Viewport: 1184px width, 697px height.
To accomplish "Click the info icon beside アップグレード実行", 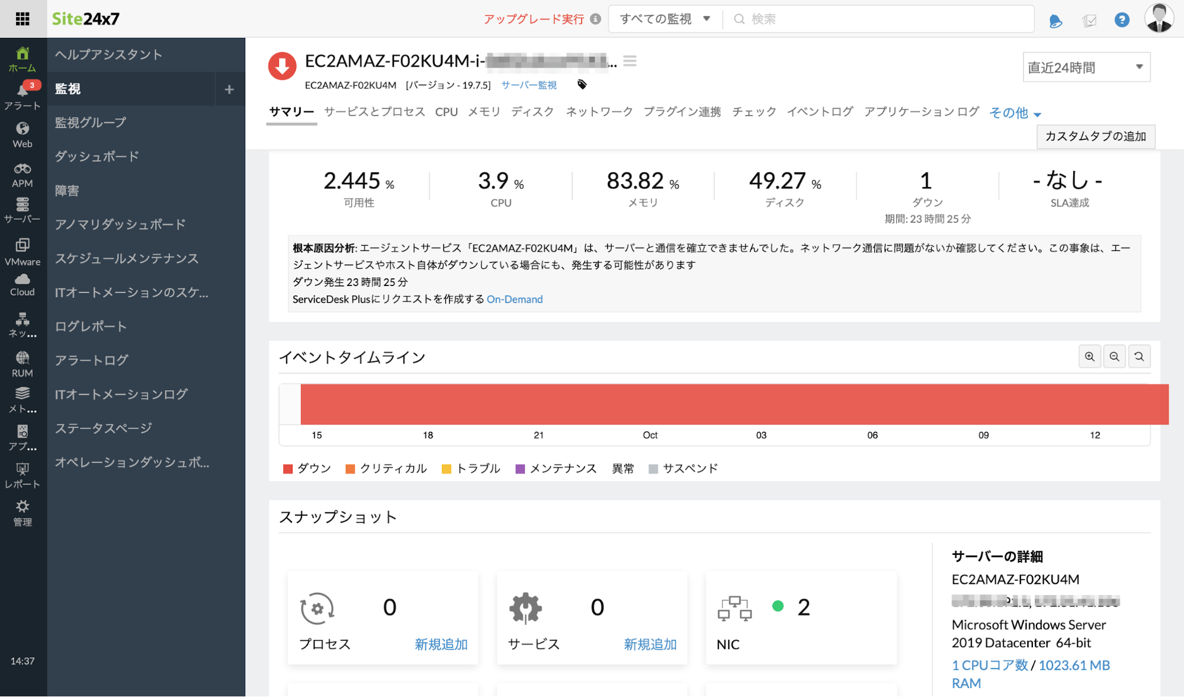I will (x=596, y=19).
